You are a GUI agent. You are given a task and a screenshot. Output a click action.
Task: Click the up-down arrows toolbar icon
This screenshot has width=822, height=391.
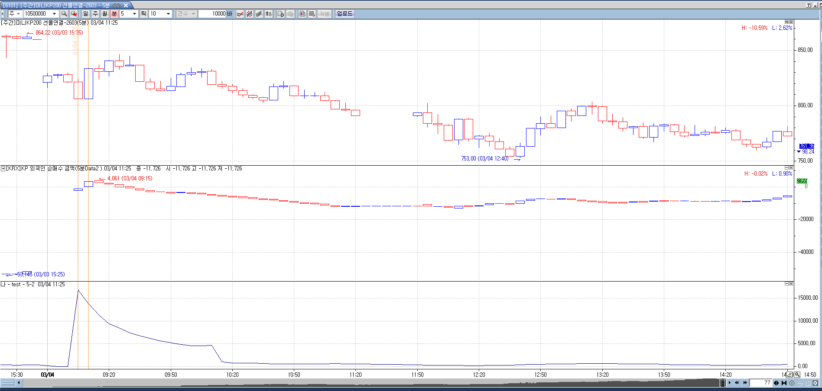[269, 14]
